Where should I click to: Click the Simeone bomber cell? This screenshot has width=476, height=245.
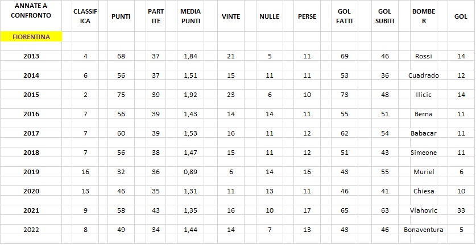424,153
